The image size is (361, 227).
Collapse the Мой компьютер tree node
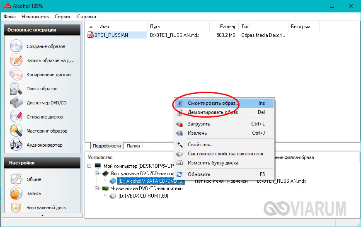click(x=90, y=166)
